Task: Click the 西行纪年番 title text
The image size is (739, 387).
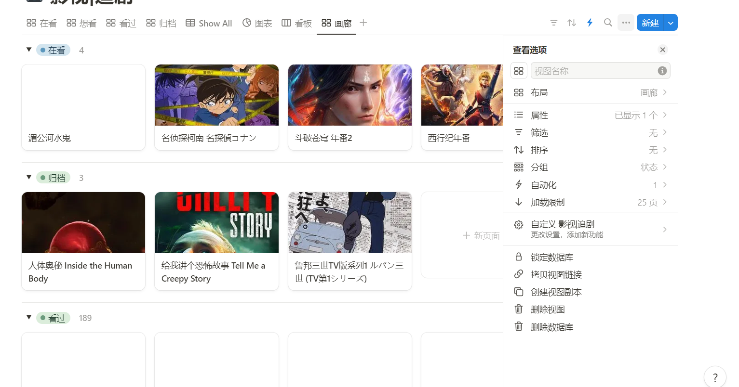Action: pos(449,138)
